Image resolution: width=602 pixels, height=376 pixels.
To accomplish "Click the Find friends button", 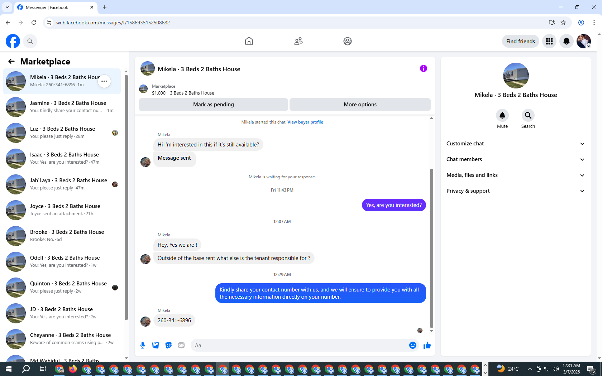I will coord(521,41).
